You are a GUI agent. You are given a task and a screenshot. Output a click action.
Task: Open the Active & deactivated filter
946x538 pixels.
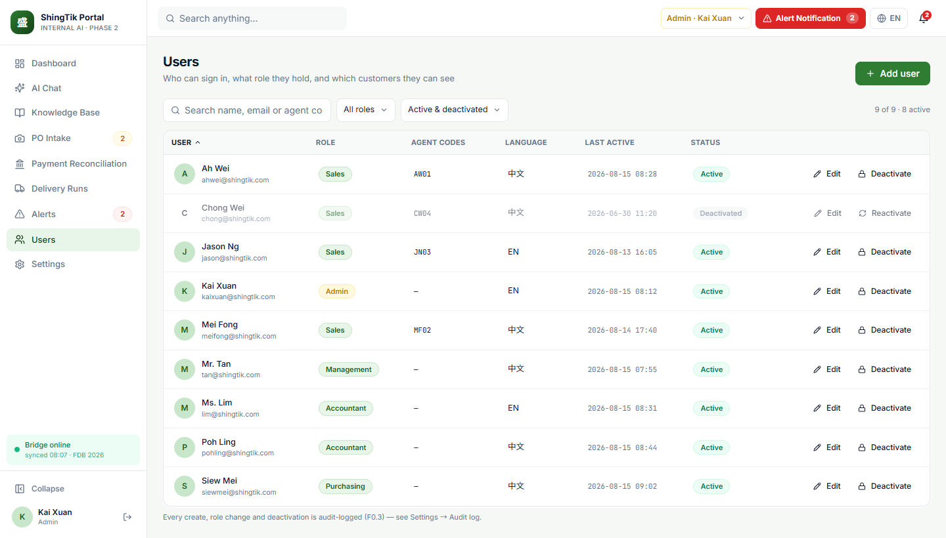(x=454, y=110)
